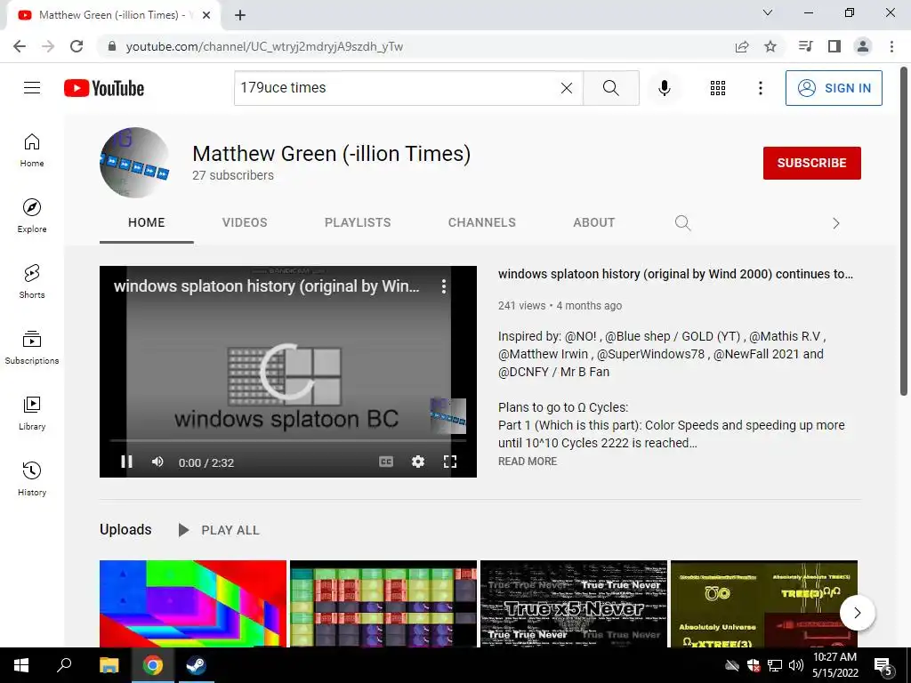Click the magnifier search button
This screenshot has height=683, width=911.
610,88
